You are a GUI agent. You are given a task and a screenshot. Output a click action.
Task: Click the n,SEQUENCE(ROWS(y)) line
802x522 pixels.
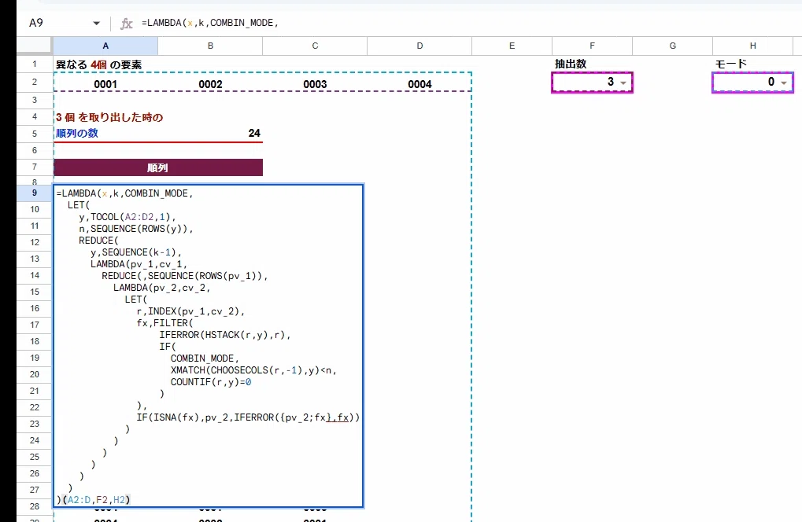point(136,228)
